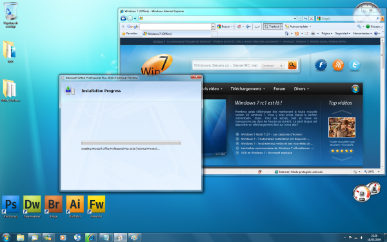Click the Traducir button on Google toolbar
Image resolution: width=387 pixels, height=242 pixels.
pyautogui.click(x=272, y=26)
